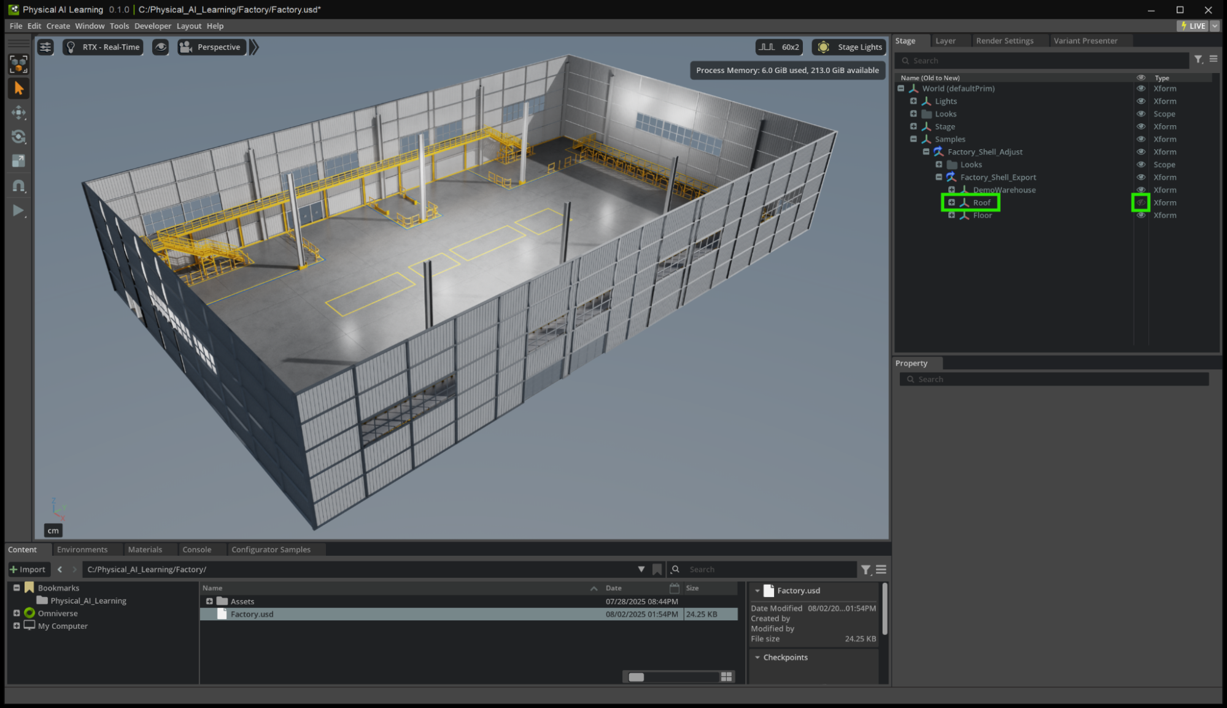Image resolution: width=1227 pixels, height=708 pixels.
Task: Toggle the Snap magnet icon
Action: (18, 186)
